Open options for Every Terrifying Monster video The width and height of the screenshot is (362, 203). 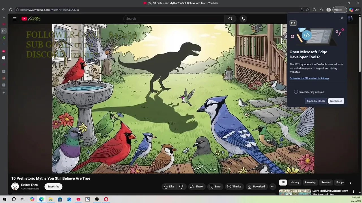[353, 191]
